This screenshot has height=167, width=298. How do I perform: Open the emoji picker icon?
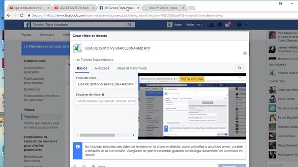(x=245, y=53)
